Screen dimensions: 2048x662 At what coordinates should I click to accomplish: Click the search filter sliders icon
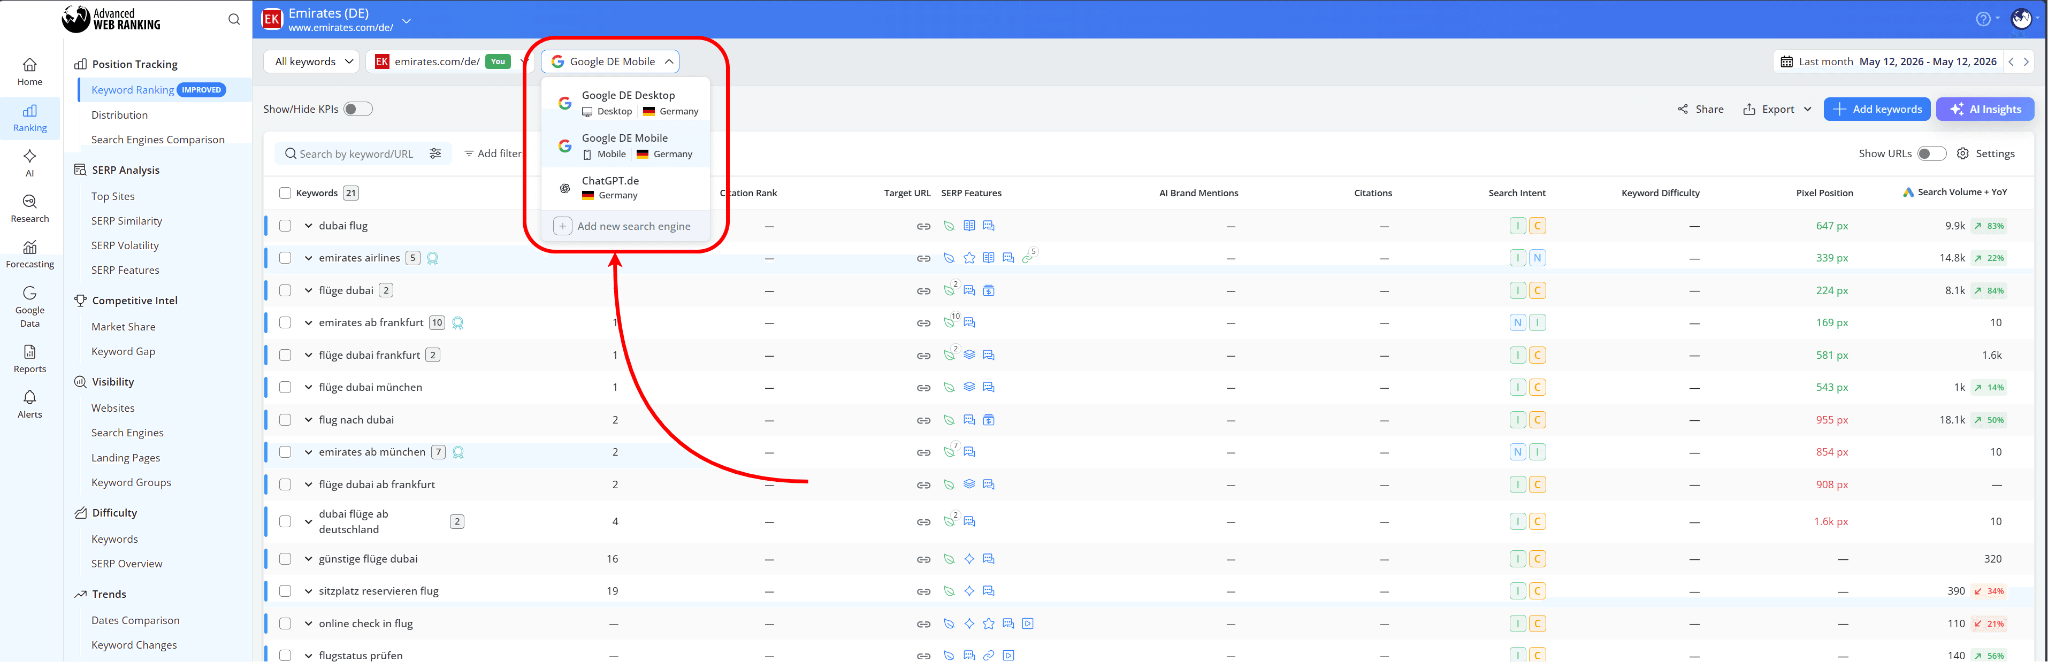[435, 153]
